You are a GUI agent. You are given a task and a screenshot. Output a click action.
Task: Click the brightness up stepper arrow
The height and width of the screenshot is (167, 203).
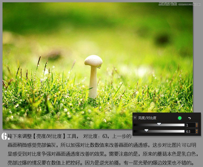(196, 124)
